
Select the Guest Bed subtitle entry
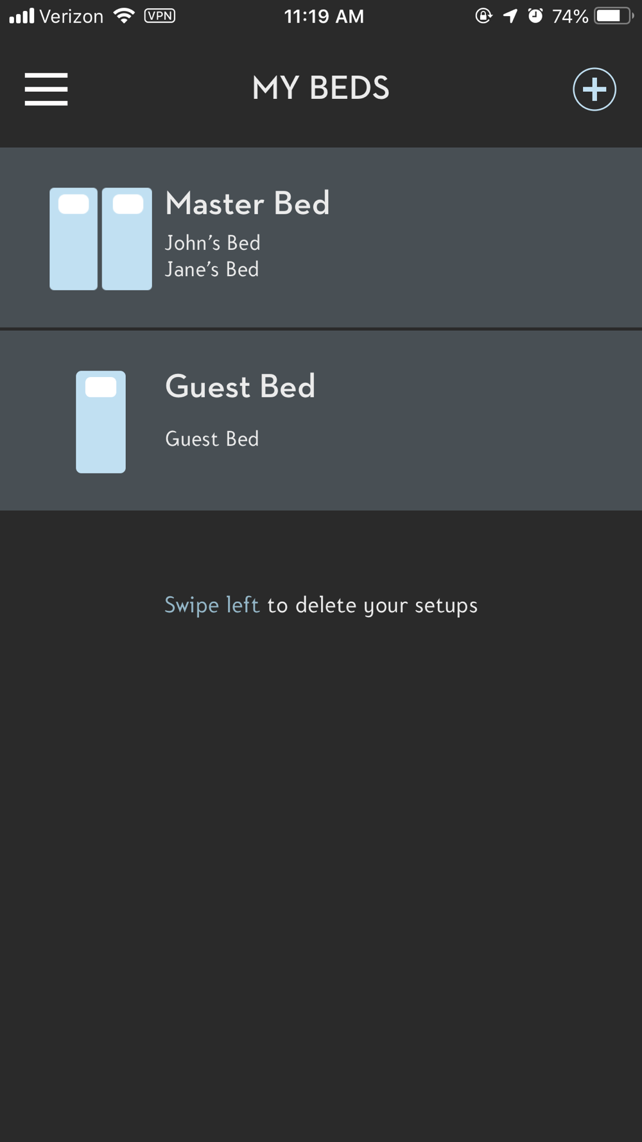(x=212, y=439)
